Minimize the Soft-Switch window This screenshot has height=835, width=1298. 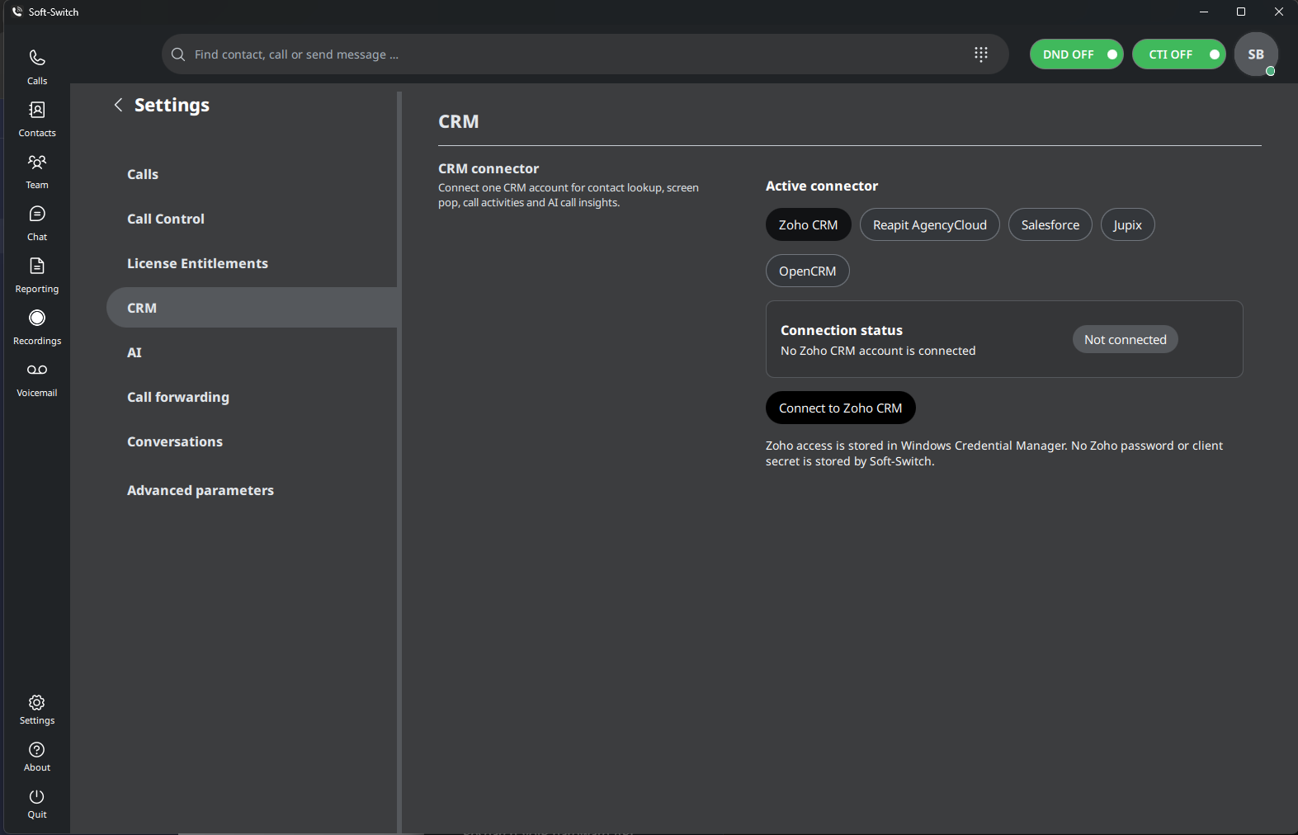click(1203, 12)
